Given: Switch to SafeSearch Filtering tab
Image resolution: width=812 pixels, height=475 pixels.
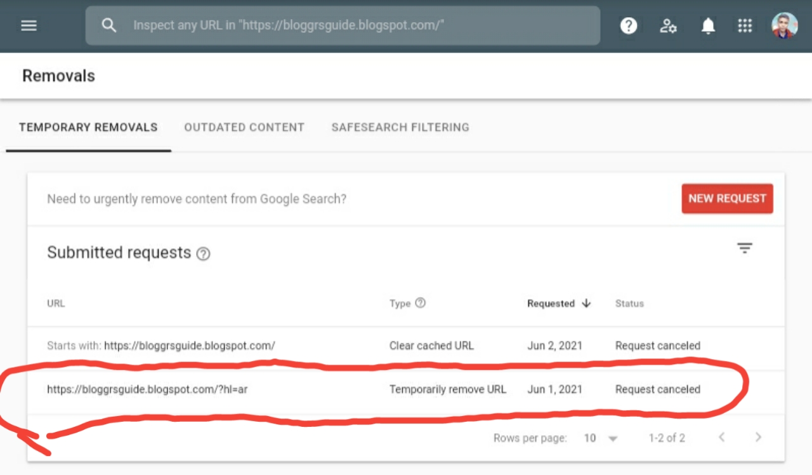Looking at the screenshot, I should [x=400, y=127].
